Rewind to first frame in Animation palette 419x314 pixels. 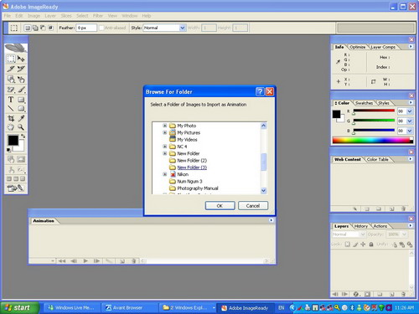point(62,261)
